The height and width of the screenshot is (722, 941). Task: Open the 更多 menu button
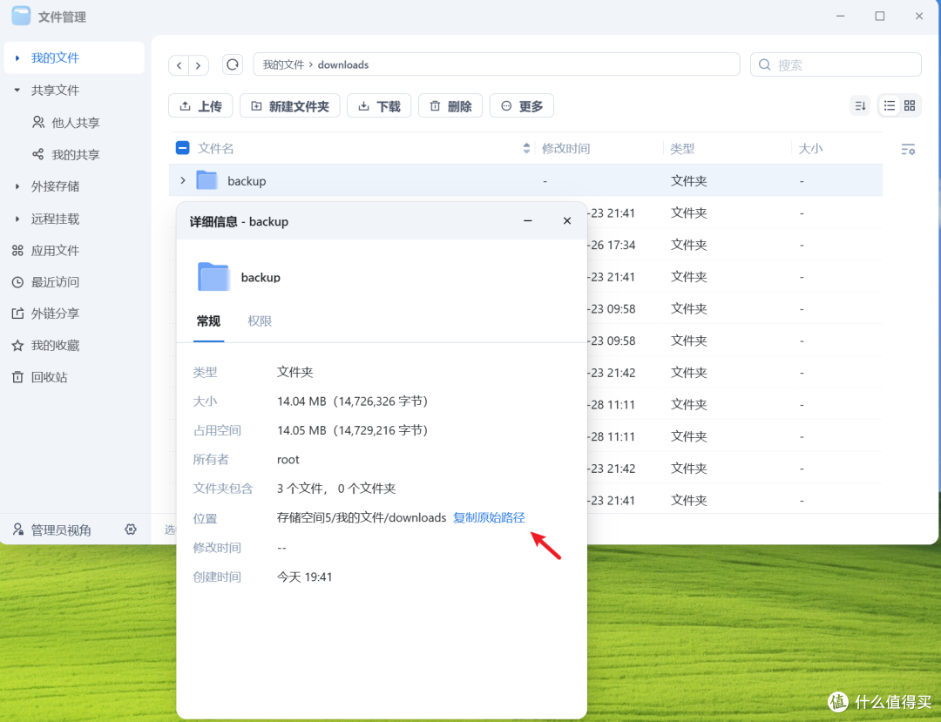point(522,106)
